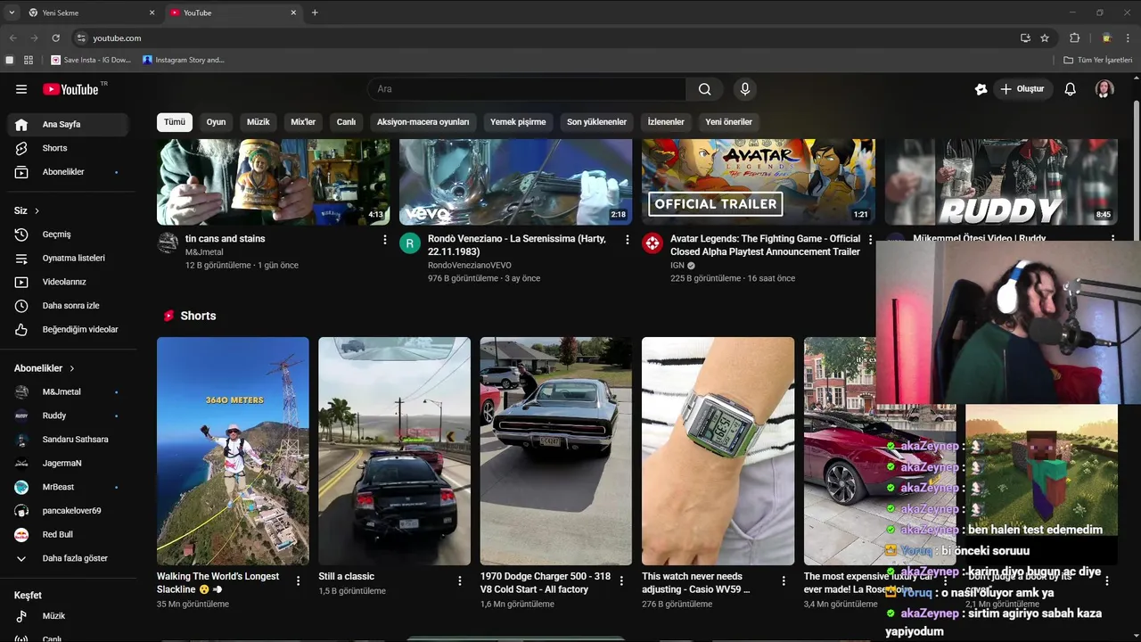Select the Canlı filter chip
Image resolution: width=1141 pixels, height=642 pixels.
[346, 122]
